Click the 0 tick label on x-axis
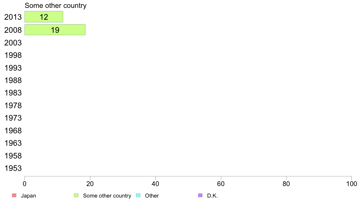The width and height of the screenshot is (360, 223). [x=25, y=184]
